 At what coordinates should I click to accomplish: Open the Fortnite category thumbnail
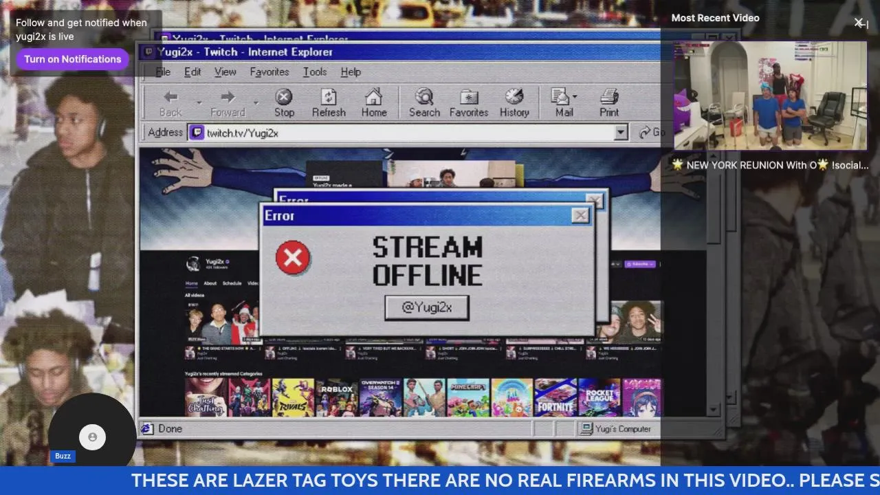point(555,397)
